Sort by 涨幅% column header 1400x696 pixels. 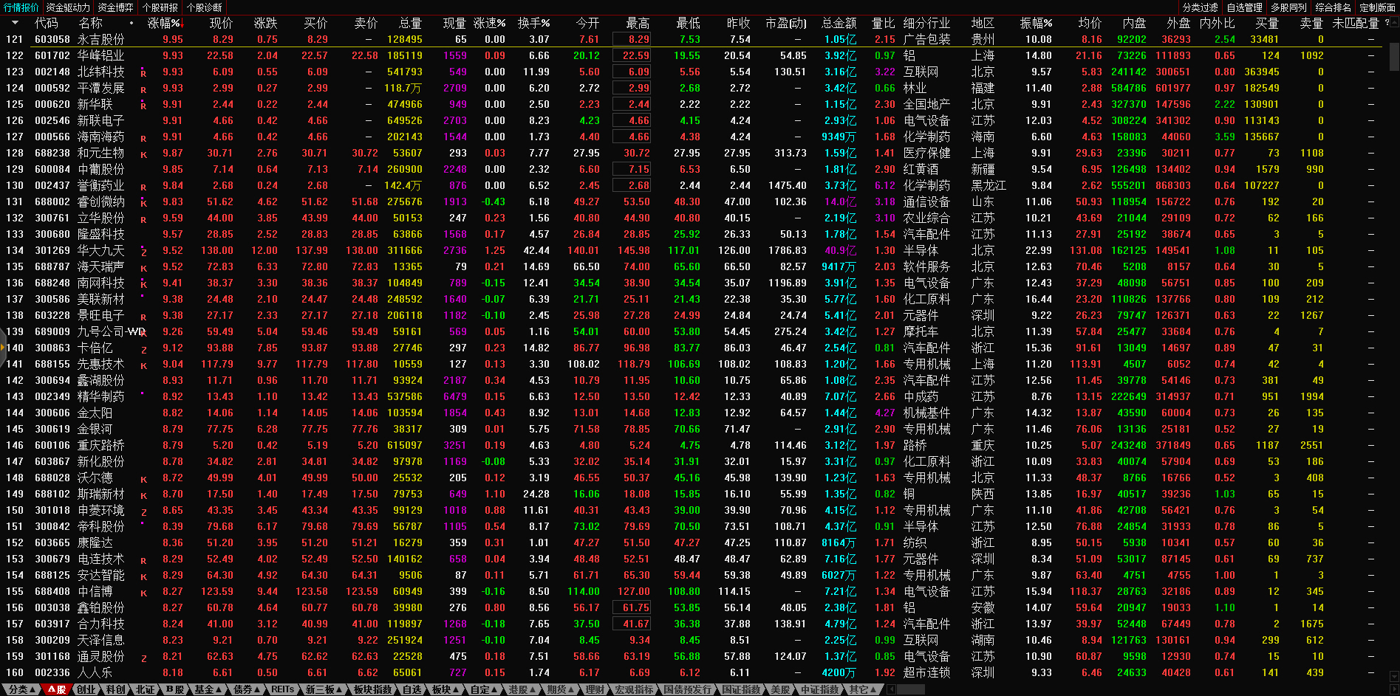[164, 23]
